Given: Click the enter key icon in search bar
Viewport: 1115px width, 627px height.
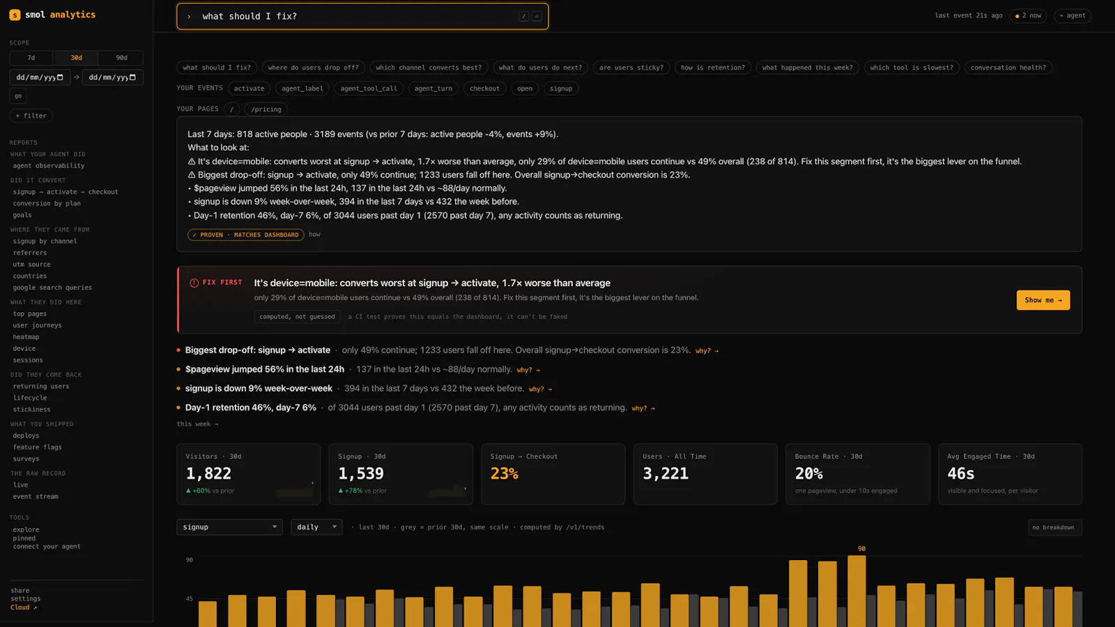Looking at the screenshot, I should [x=537, y=16].
